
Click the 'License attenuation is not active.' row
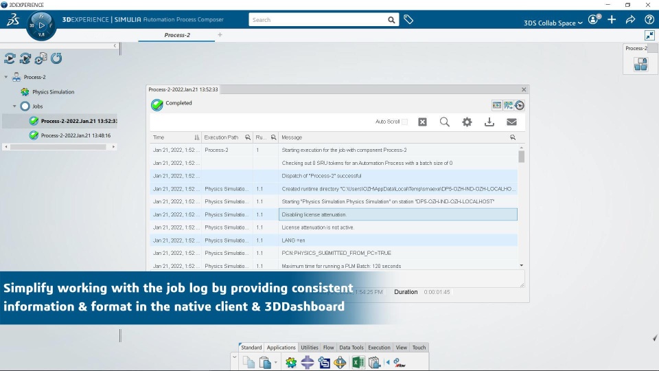click(x=334, y=227)
